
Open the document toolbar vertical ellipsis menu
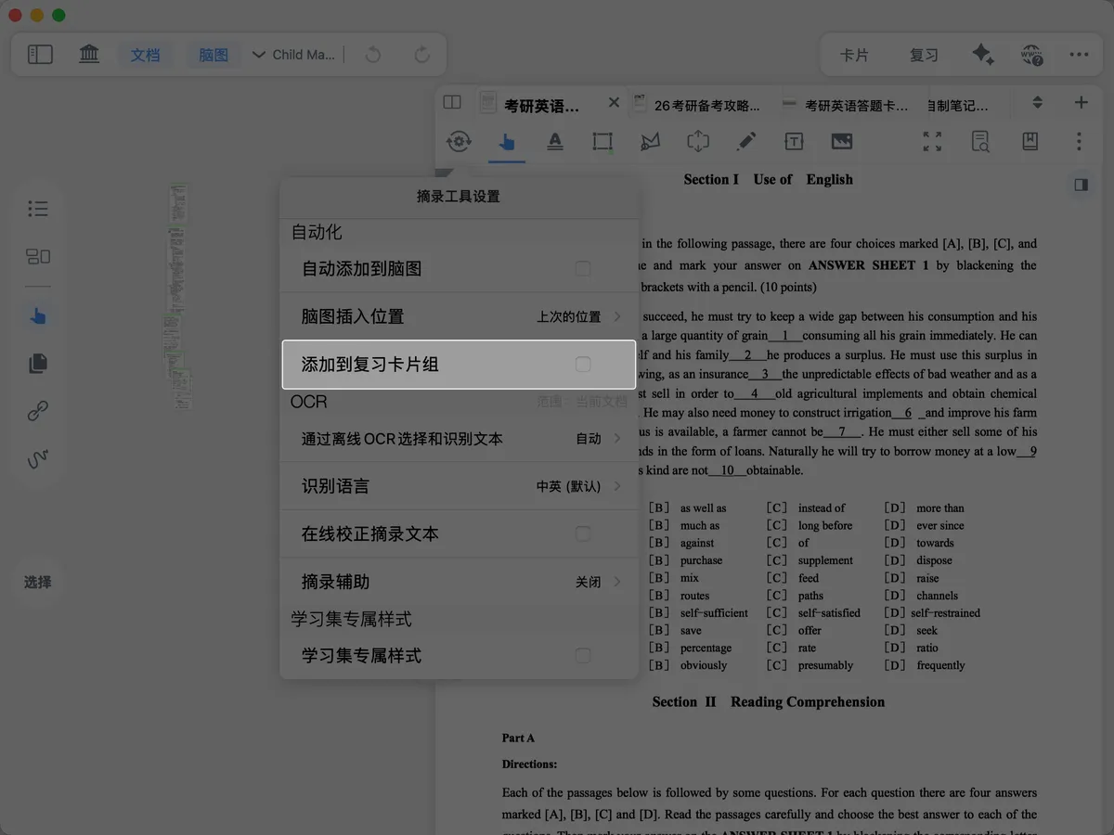(x=1079, y=141)
